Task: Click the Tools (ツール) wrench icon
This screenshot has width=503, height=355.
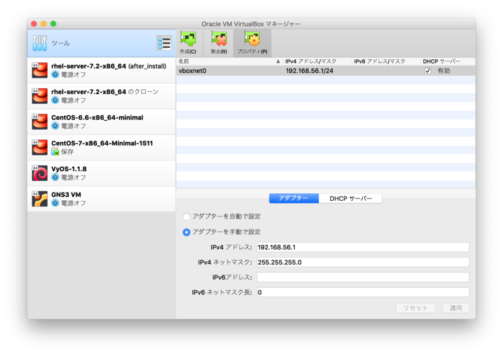Action: 40,43
